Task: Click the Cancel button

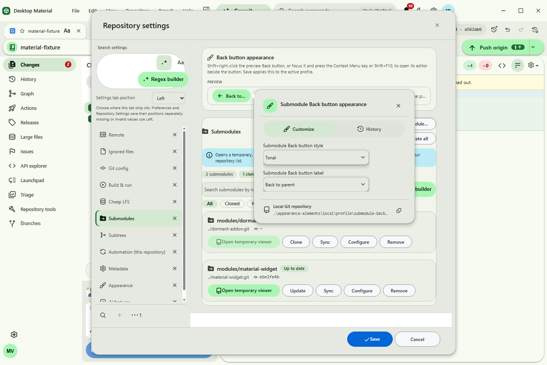Action: click(x=417, y=339)
